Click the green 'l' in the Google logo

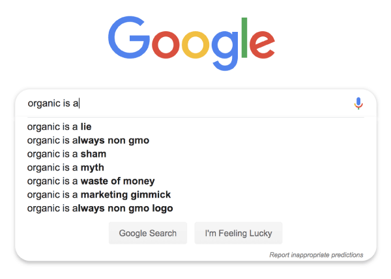click(x=245, y=36)
